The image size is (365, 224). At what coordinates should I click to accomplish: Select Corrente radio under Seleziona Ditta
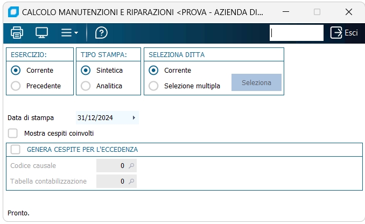[154, 70]
